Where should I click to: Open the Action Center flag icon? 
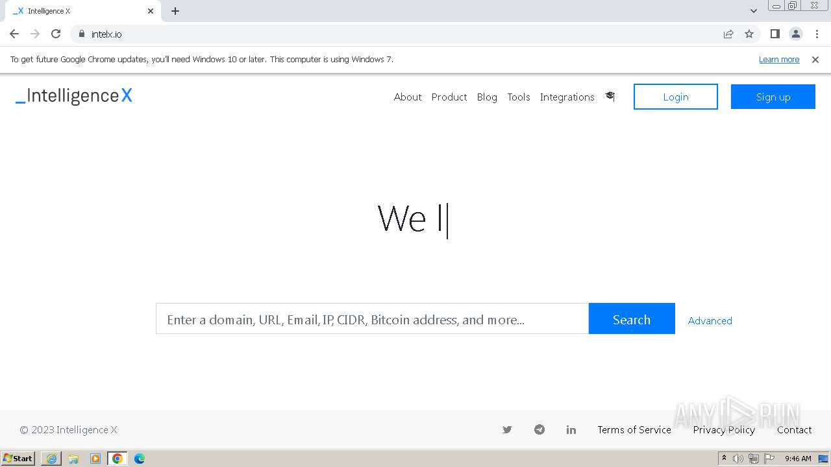(x=769, y=459)
